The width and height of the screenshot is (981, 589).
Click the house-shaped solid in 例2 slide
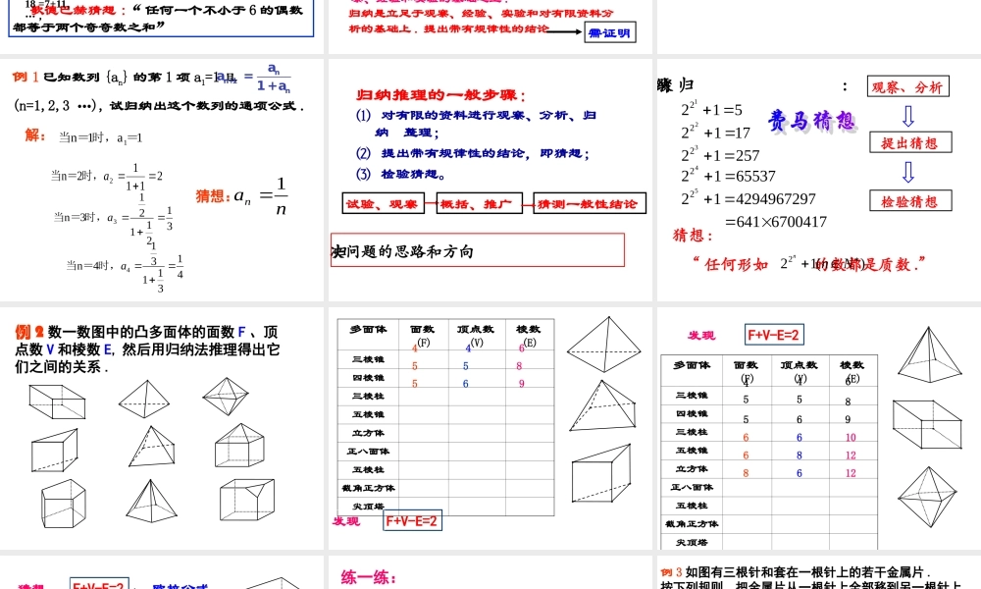coord(239,445)
